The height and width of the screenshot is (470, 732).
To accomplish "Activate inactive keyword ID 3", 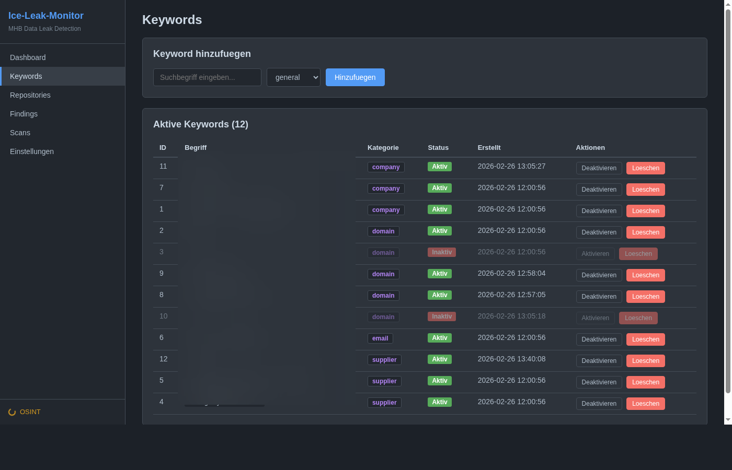I will (596, 254).
